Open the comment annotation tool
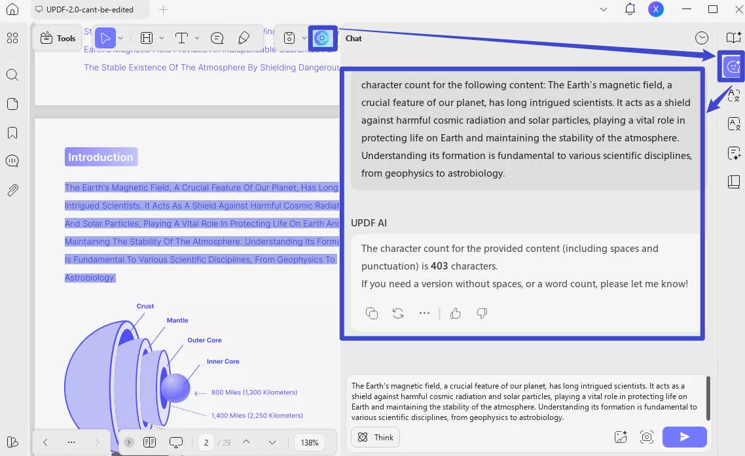This screenshot has width=745, height=456. pyautogui.click(x=217, y=38)
